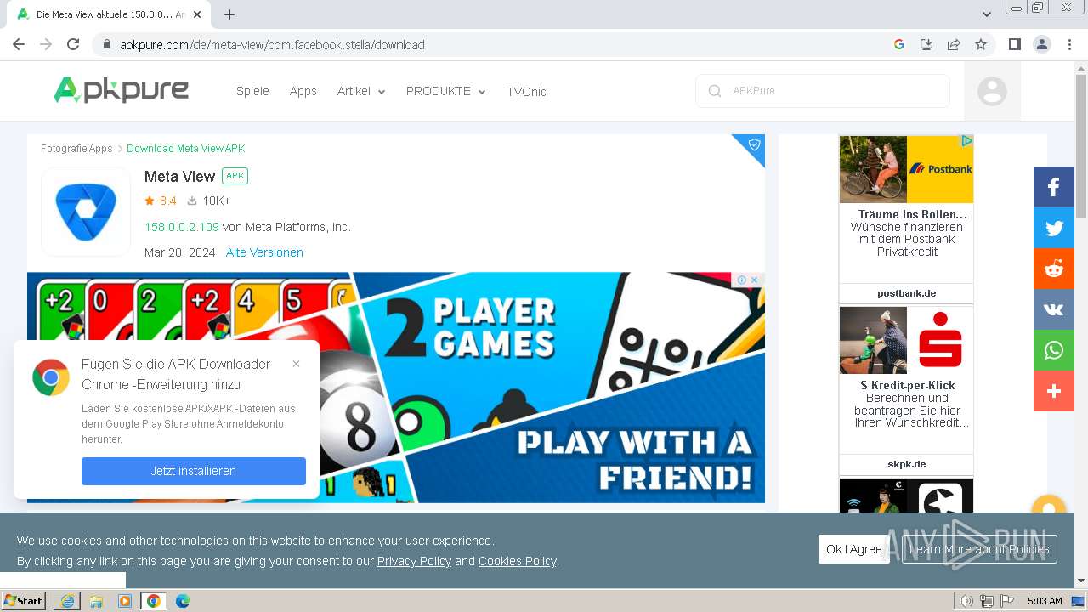Open Internet Explorer from taskbar
This screenshot has width=1088, height=612.
pyautogui.click(x=67, y=601)
